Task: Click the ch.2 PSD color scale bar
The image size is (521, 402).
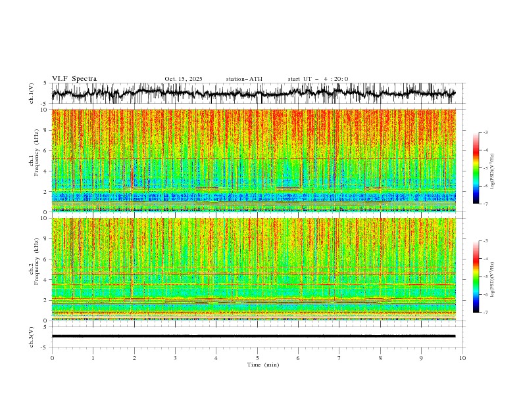Action: click(476, 277)
